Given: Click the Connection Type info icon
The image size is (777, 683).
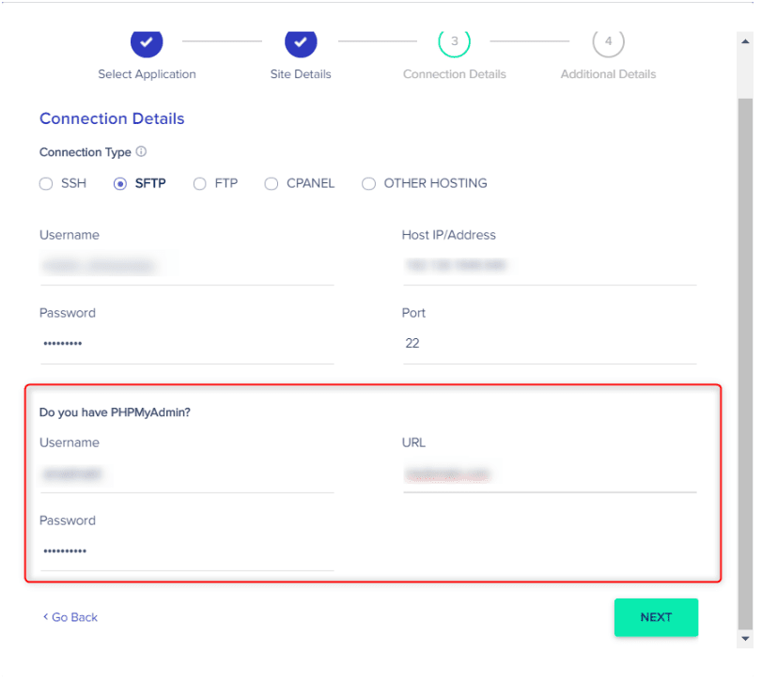Looking at the screenshot, I should (x=141, y=151).
